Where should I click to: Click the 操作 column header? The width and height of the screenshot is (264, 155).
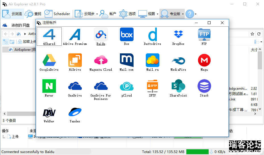[x=5, y=131]
